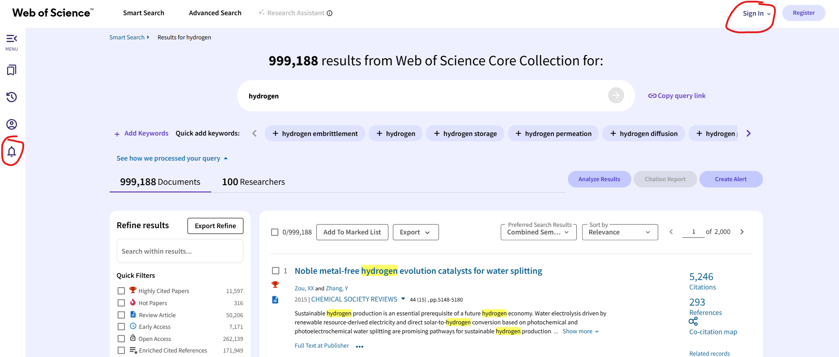The height and width of the screenshot is (357, 839).
Task: Open the alerts bell icon
Action: point(12,152)
